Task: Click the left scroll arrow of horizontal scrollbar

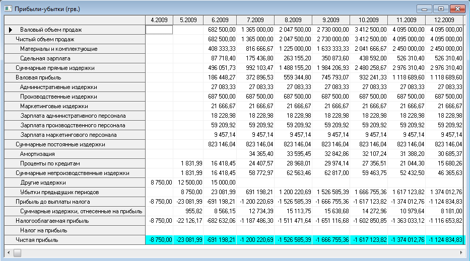Action: coord(9,252)
